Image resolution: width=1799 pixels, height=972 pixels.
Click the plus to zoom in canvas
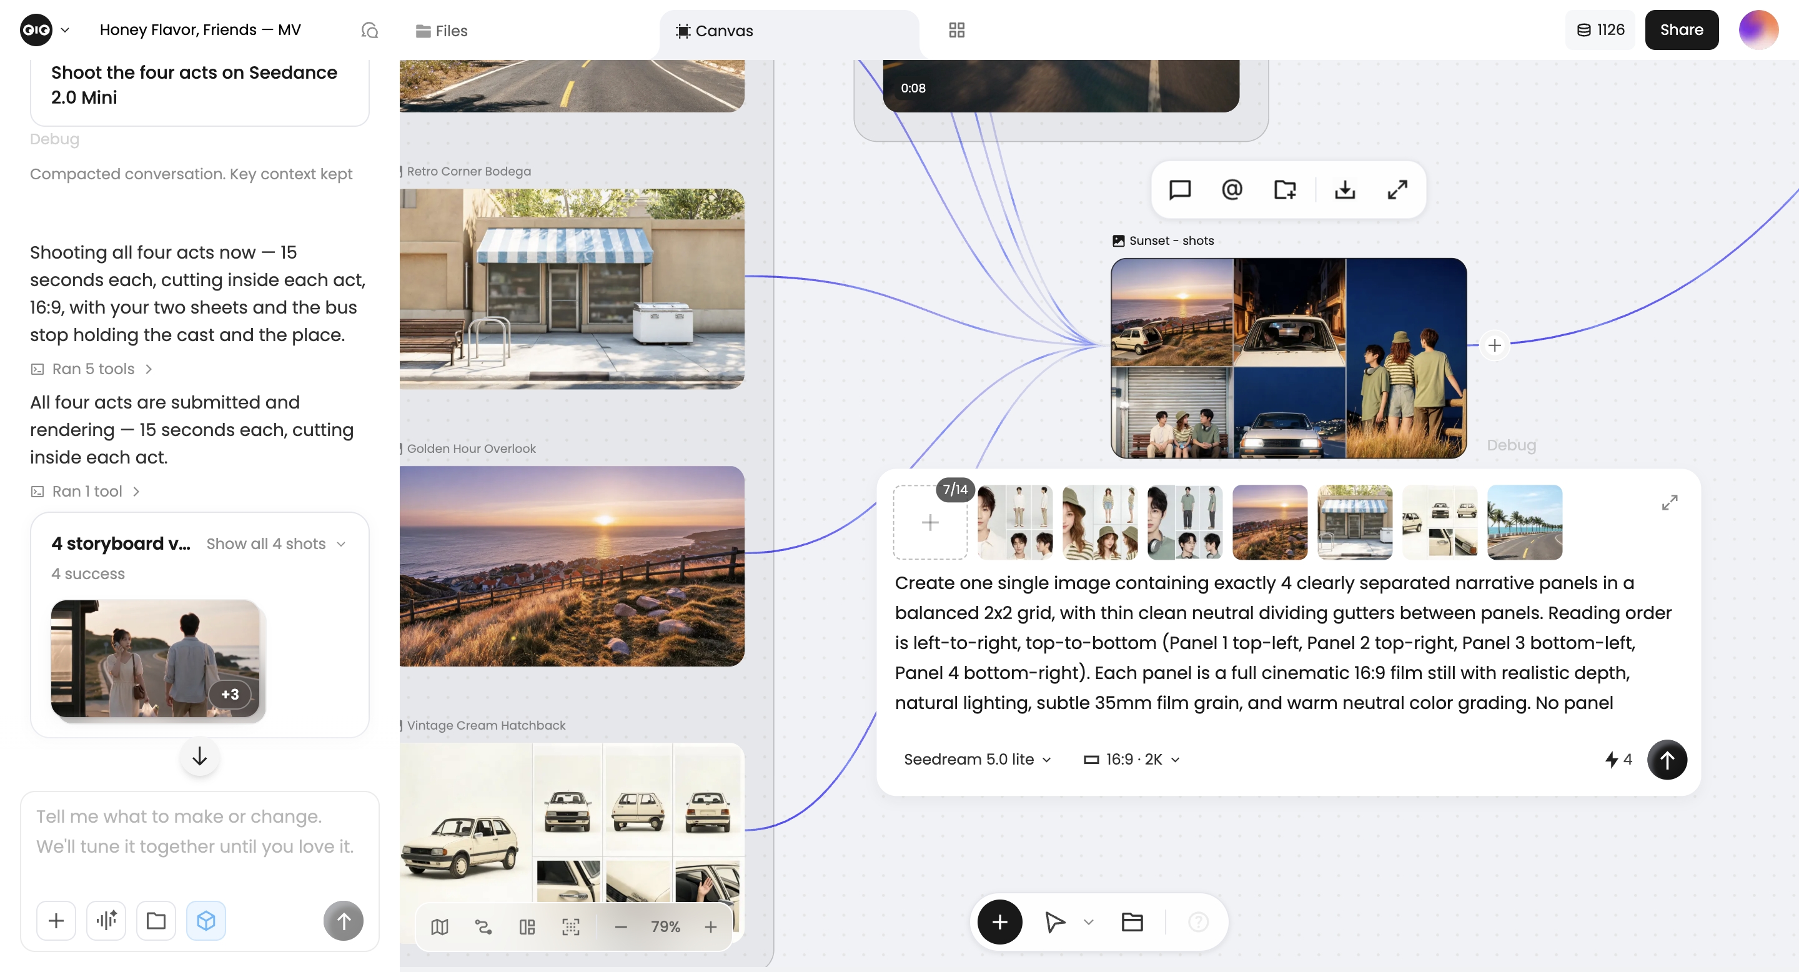click(x=710, y=926)
